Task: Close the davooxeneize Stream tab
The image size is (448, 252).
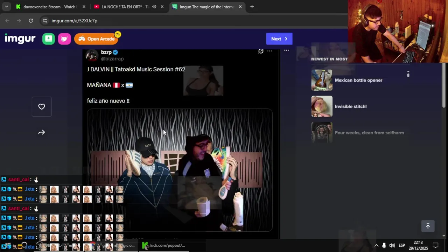Action: [x=84, y=7]
